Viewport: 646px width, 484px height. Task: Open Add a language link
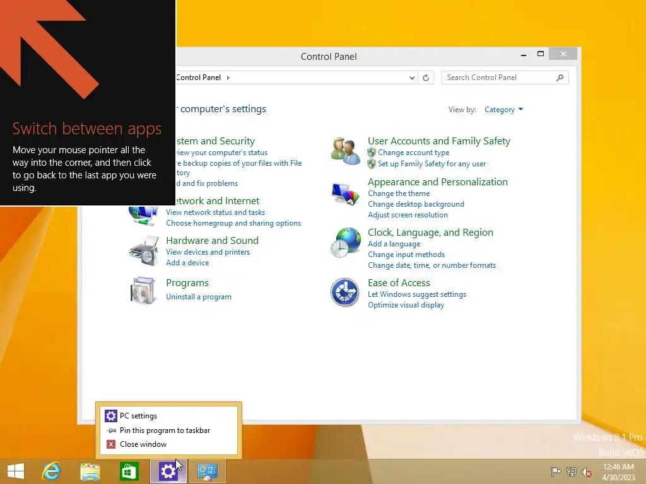(394, 244)
